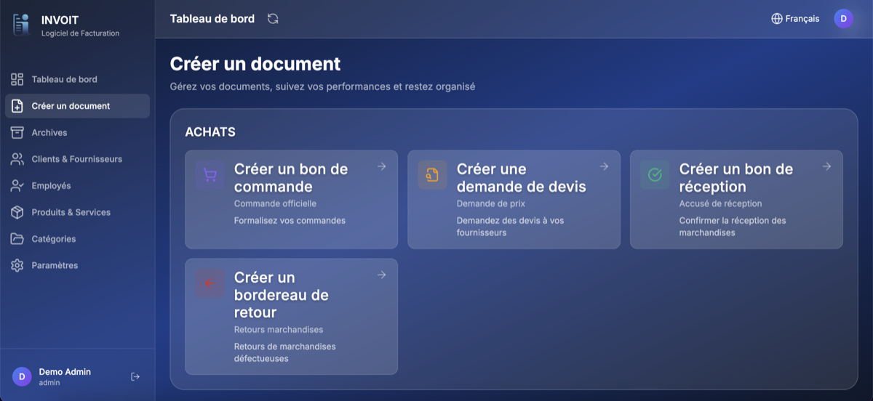Open Produits & Services
Viewport: 873px width, 401px height.
pyautogui.click(x=78, y=212)
